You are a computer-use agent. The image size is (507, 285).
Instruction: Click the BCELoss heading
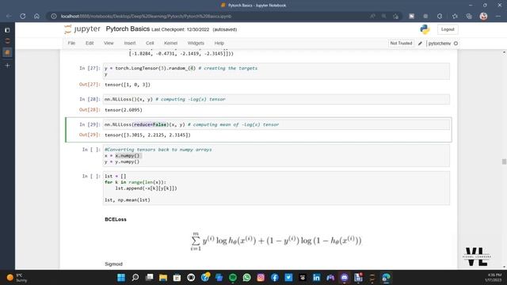(116, 219)
